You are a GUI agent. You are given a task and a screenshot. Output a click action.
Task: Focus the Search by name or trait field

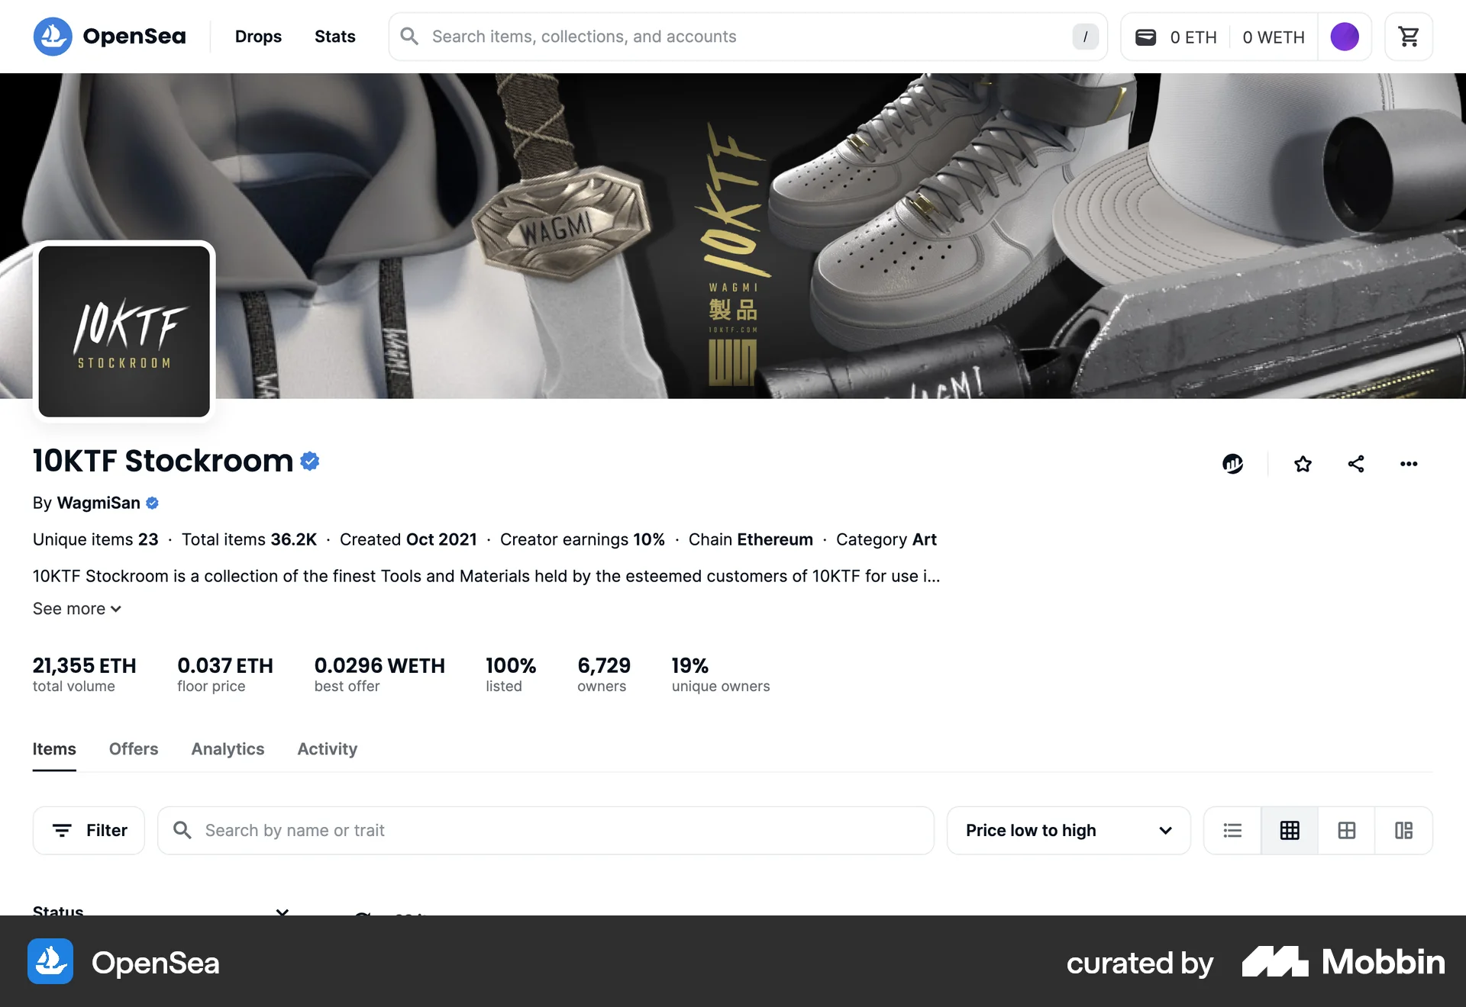pos(545,830)
